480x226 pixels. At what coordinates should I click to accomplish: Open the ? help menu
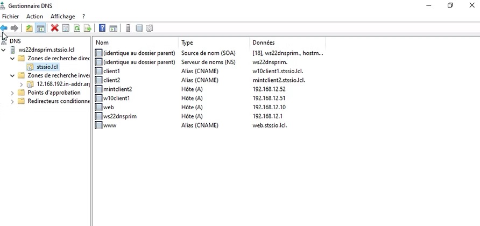coord(83,16)
